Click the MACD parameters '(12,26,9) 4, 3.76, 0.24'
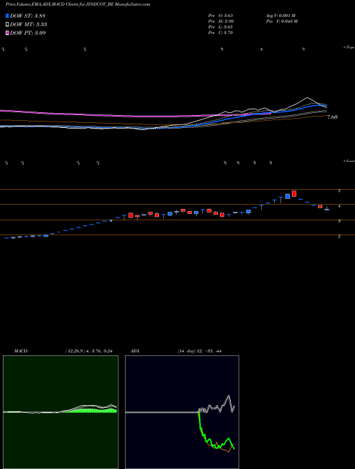Image resolution: width=355 pixels, height=469 pixels. pyautogui.click(x=89, y=351)
